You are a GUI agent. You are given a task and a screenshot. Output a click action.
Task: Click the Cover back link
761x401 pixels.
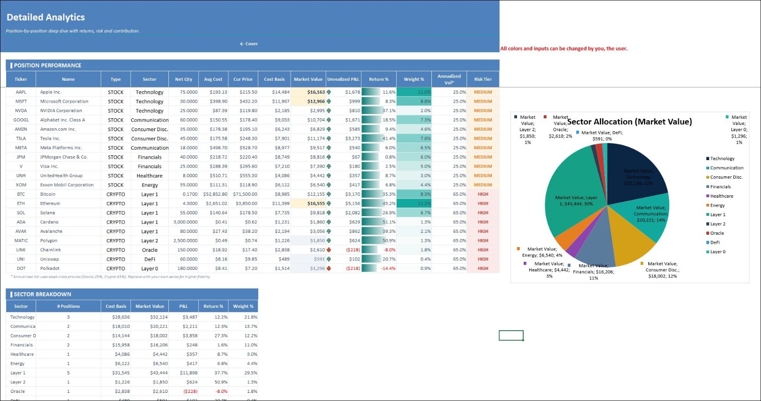pos(249,44)
